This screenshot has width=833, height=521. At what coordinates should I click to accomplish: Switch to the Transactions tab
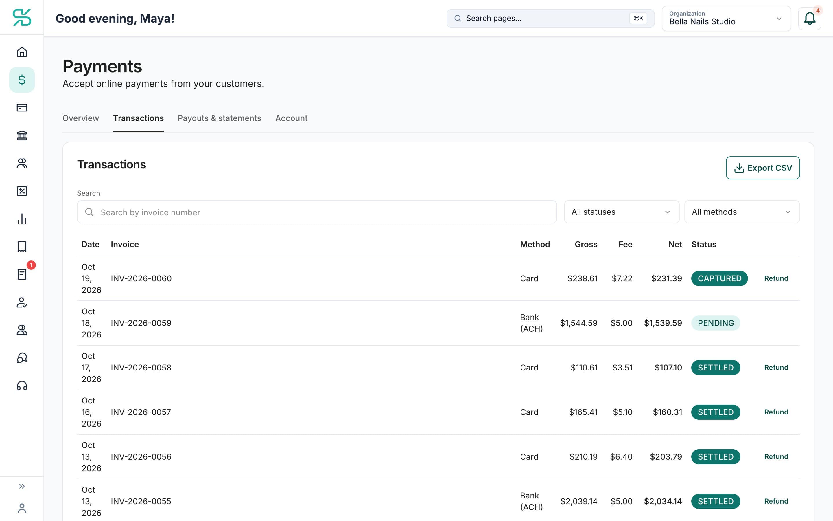(x=138, y=118)
